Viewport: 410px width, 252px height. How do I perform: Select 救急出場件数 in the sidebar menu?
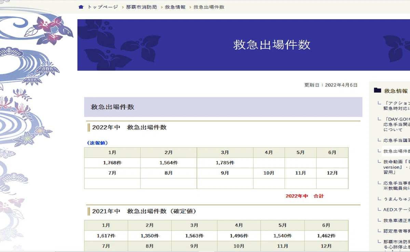pyautogui.click(x=396, y=151)
